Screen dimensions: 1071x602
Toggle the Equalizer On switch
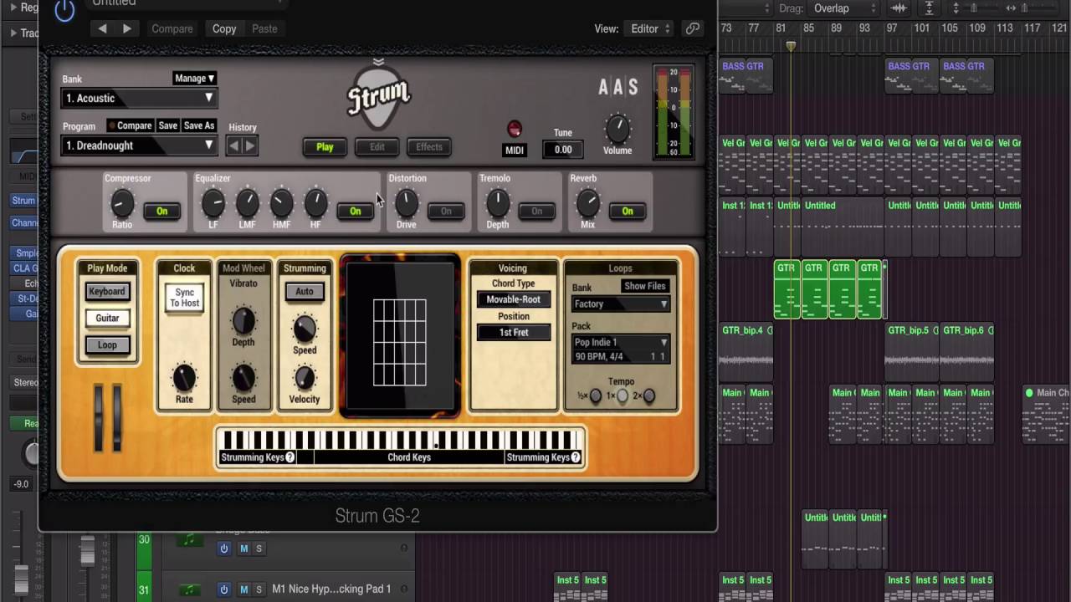point(355,212)
